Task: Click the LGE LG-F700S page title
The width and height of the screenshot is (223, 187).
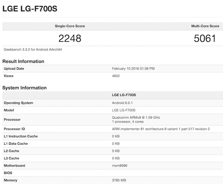Action: (30, 9)
